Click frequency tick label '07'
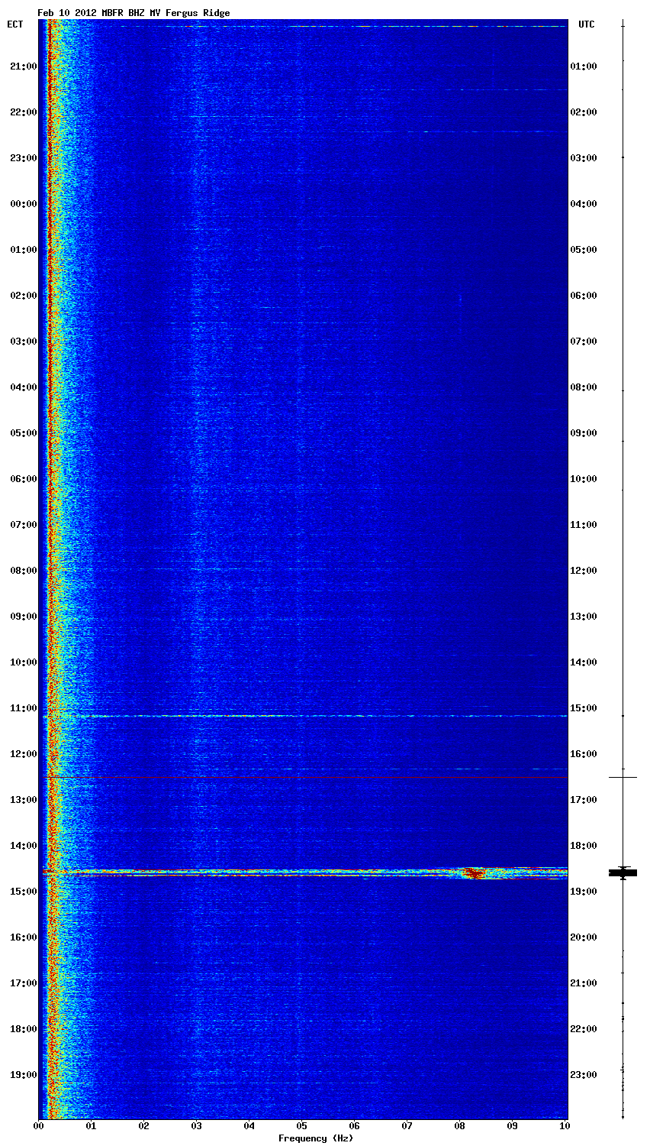 tap(407, 1126)
